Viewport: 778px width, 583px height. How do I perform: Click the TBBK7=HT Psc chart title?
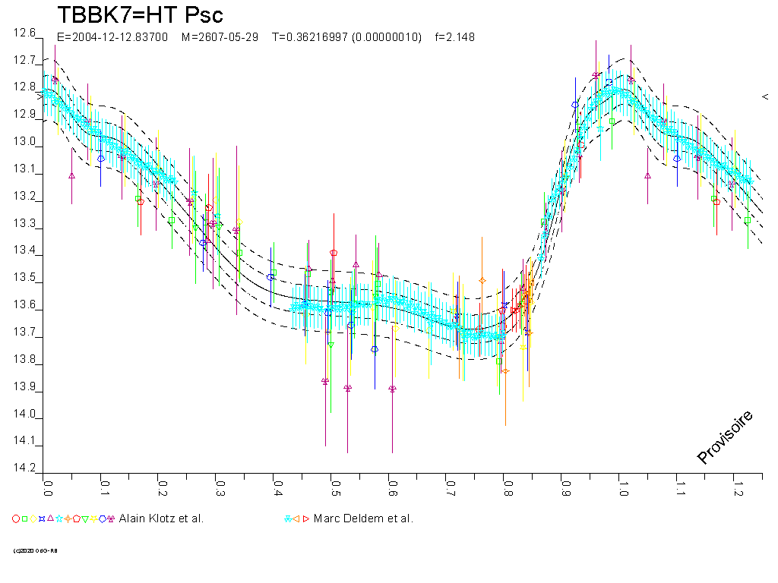(141, 15)
